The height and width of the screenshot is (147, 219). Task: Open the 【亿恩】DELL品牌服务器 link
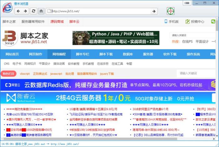158,135
